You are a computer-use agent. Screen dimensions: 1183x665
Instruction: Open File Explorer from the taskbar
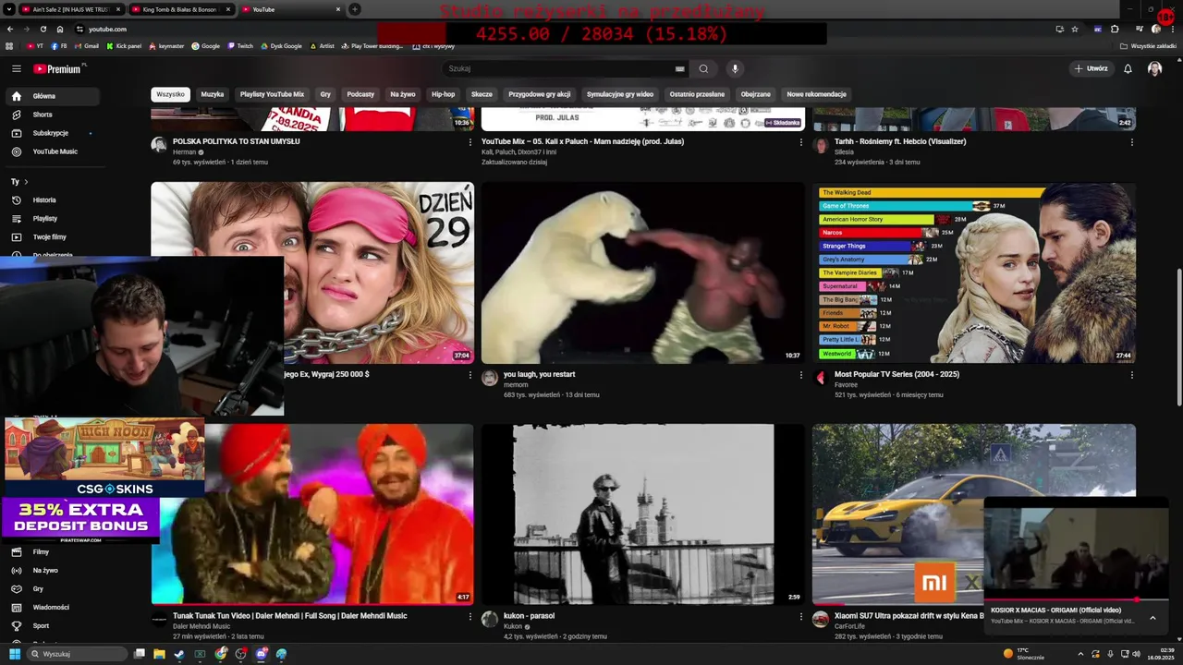159,654
